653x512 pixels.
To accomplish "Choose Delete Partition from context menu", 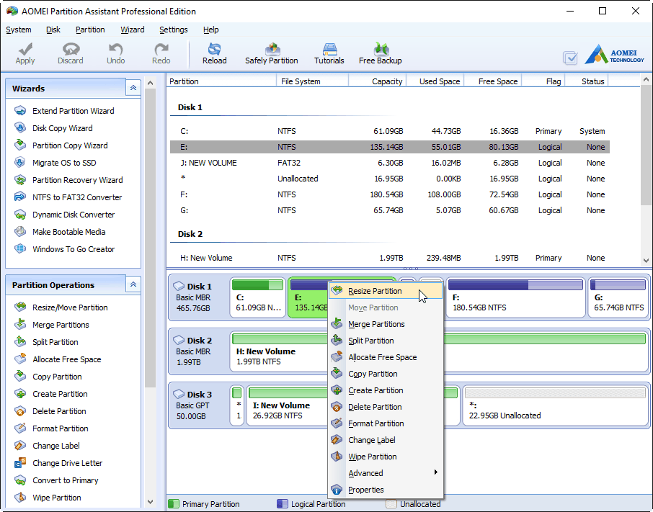I will click(x=386, y=407).
